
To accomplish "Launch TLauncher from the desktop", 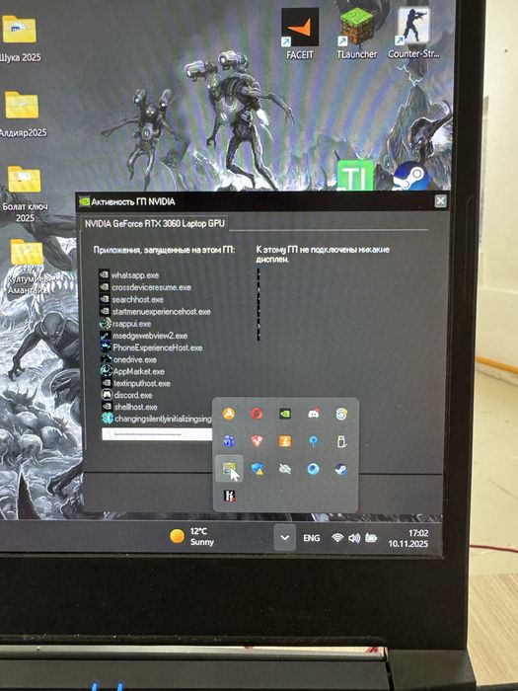I will pyautogui.click(x=357, y=34).
